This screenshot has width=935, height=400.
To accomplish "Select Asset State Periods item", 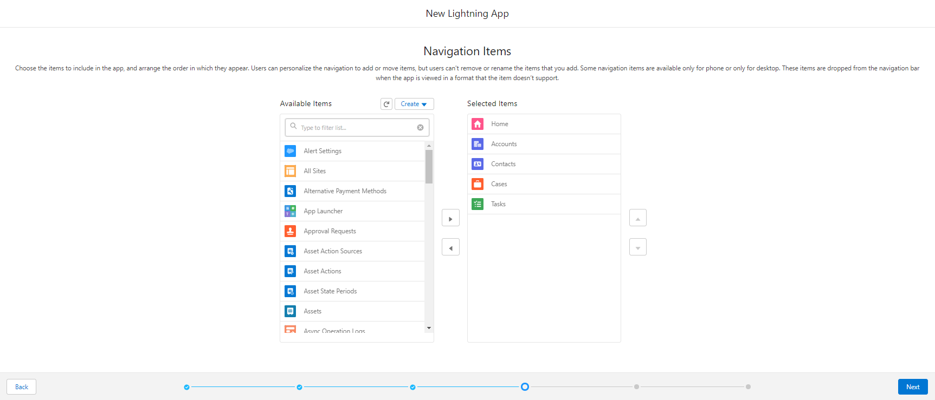I will click(352, 291).
